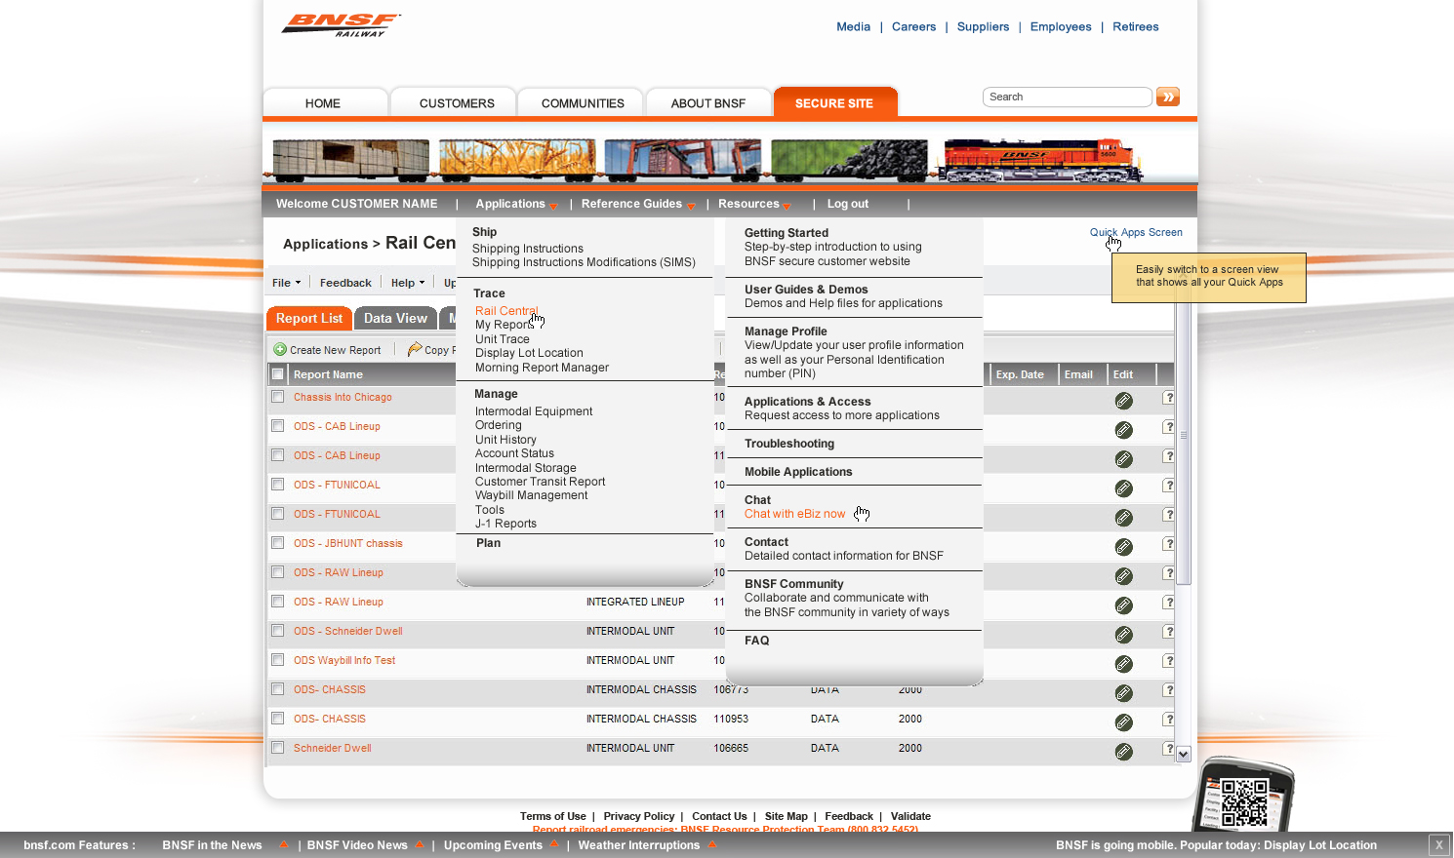Click the scrollbar down arrow of report list
Viewport: 1454px width, 858px height.
click(1184, 754)
